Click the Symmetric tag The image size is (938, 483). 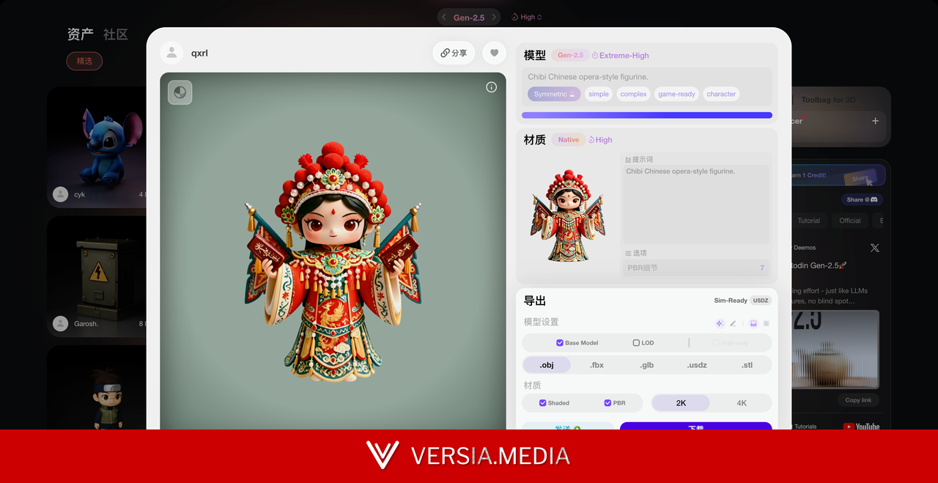[554, 94]
